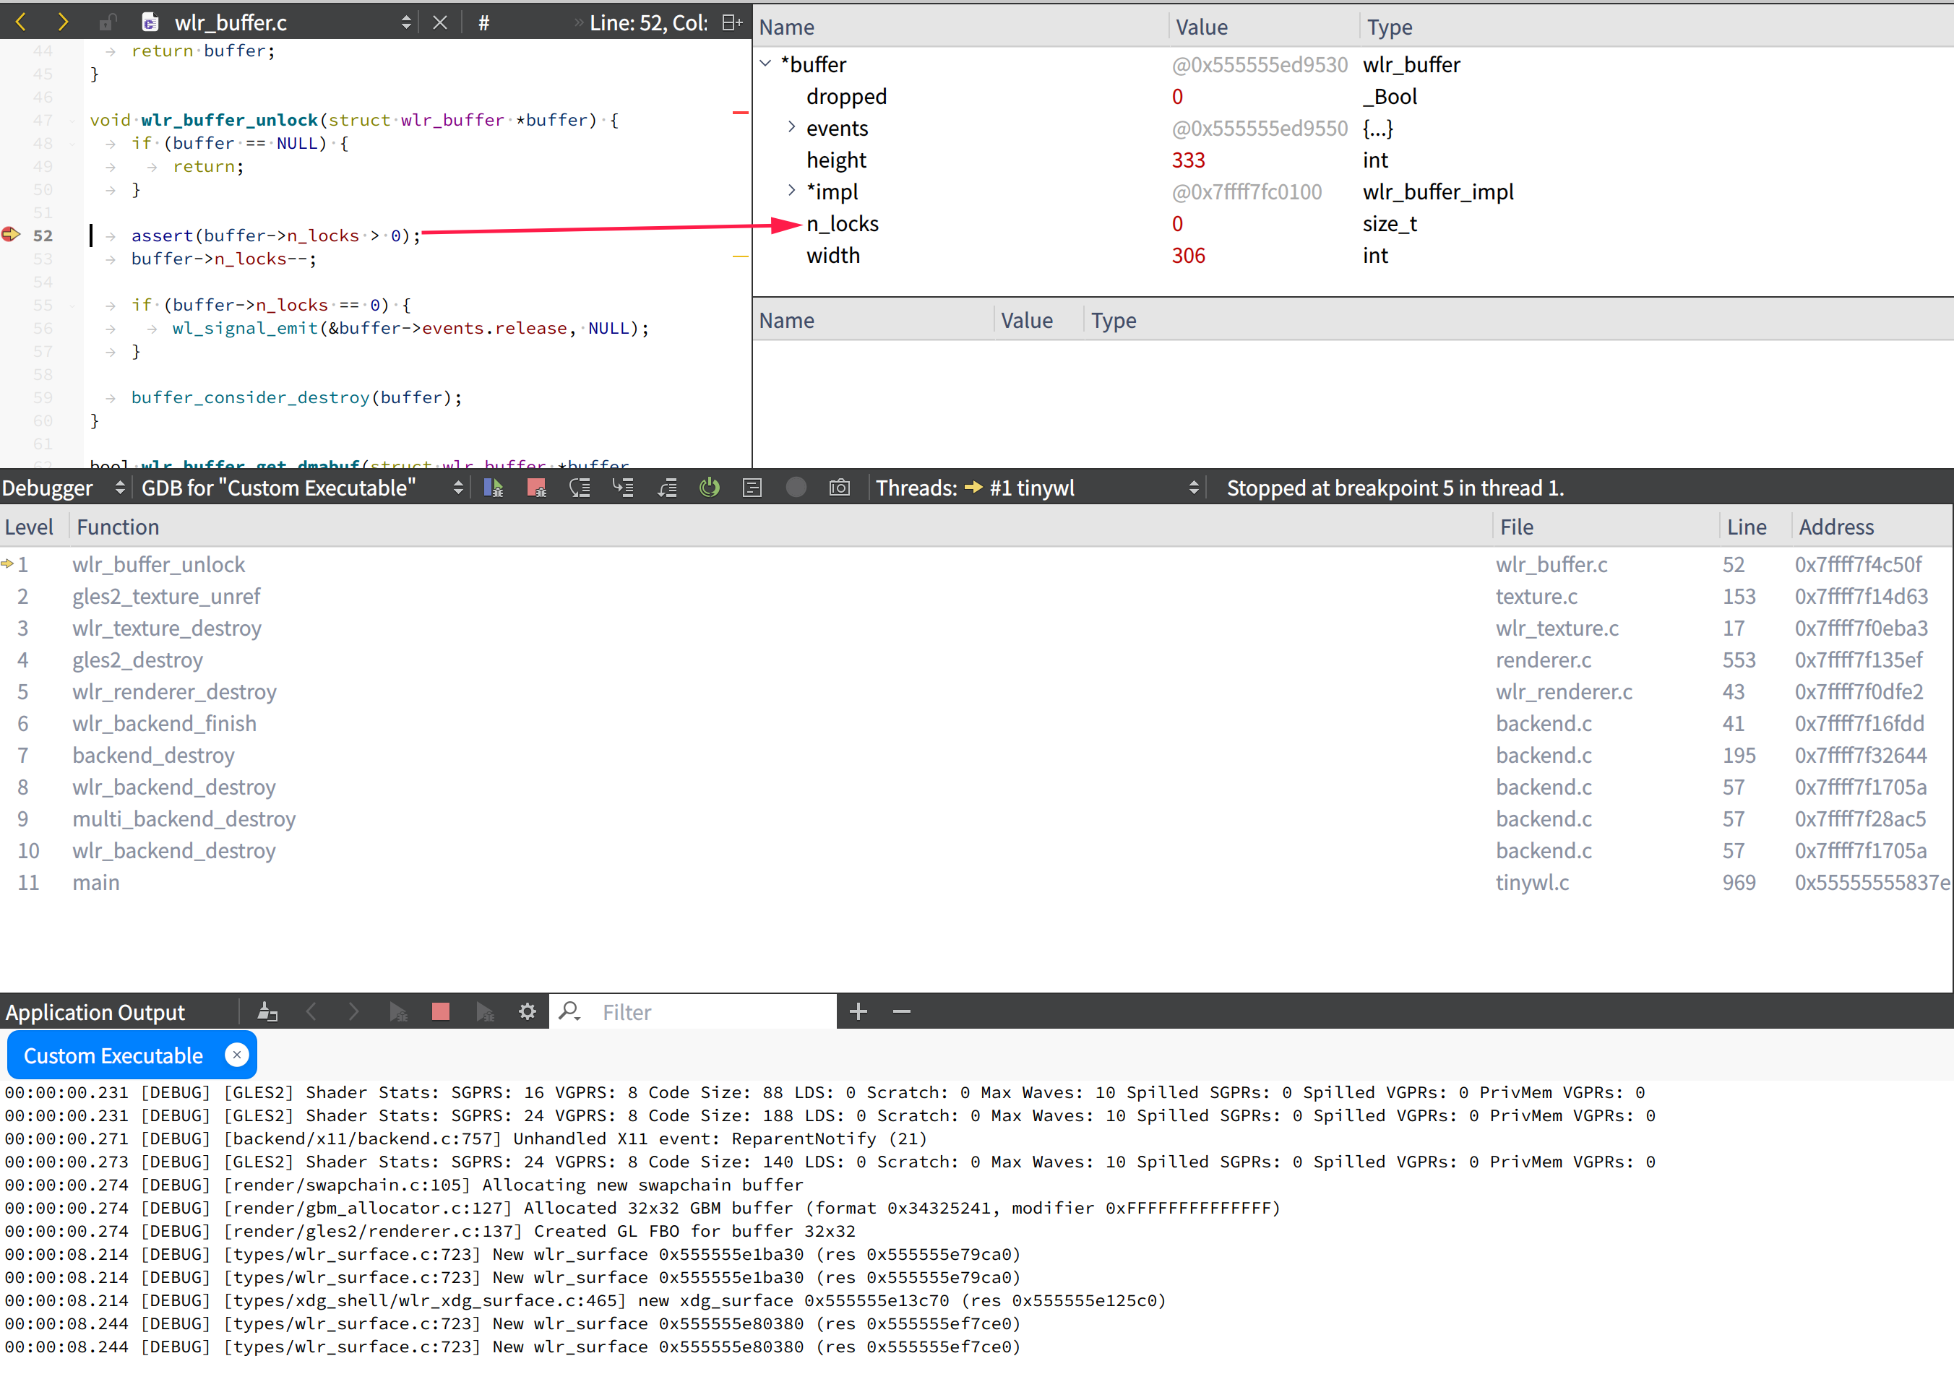Add a new output pane with the plus button
The width and height of the screenshot is (1954, 1374).
[x=858, y=1011]
